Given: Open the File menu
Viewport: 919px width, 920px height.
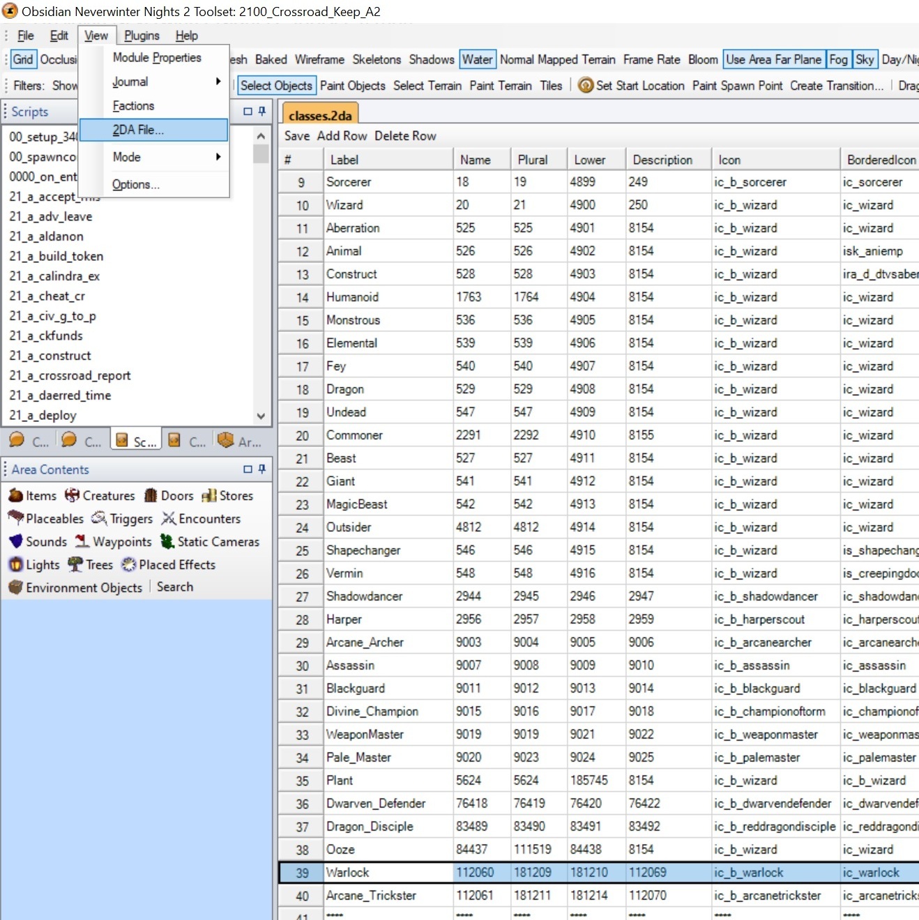Looking at the screenshot, I should [x=26, y=36].
